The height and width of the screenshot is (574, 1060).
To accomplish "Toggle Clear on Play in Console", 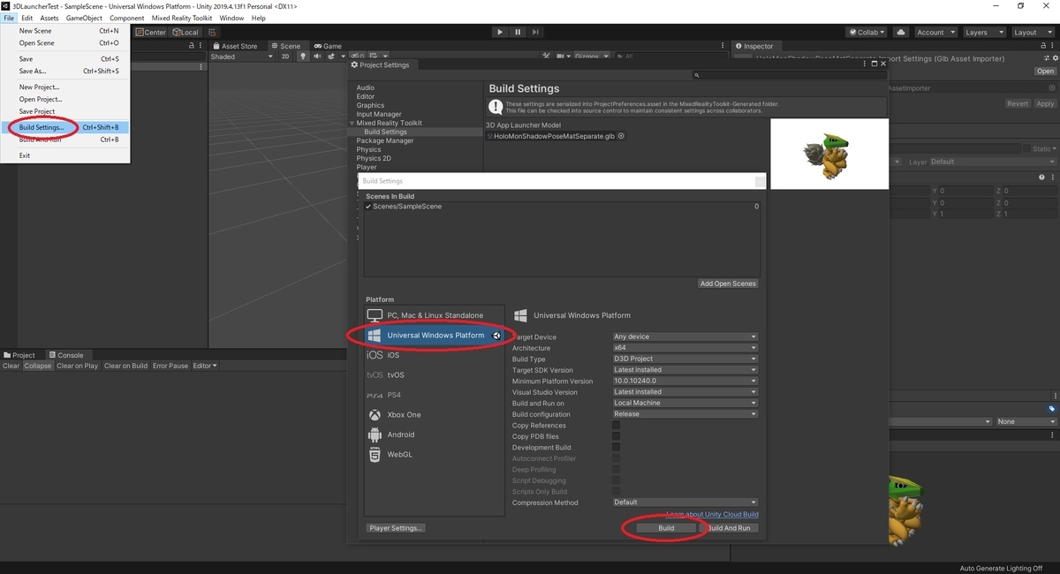I will coord(78,366).
